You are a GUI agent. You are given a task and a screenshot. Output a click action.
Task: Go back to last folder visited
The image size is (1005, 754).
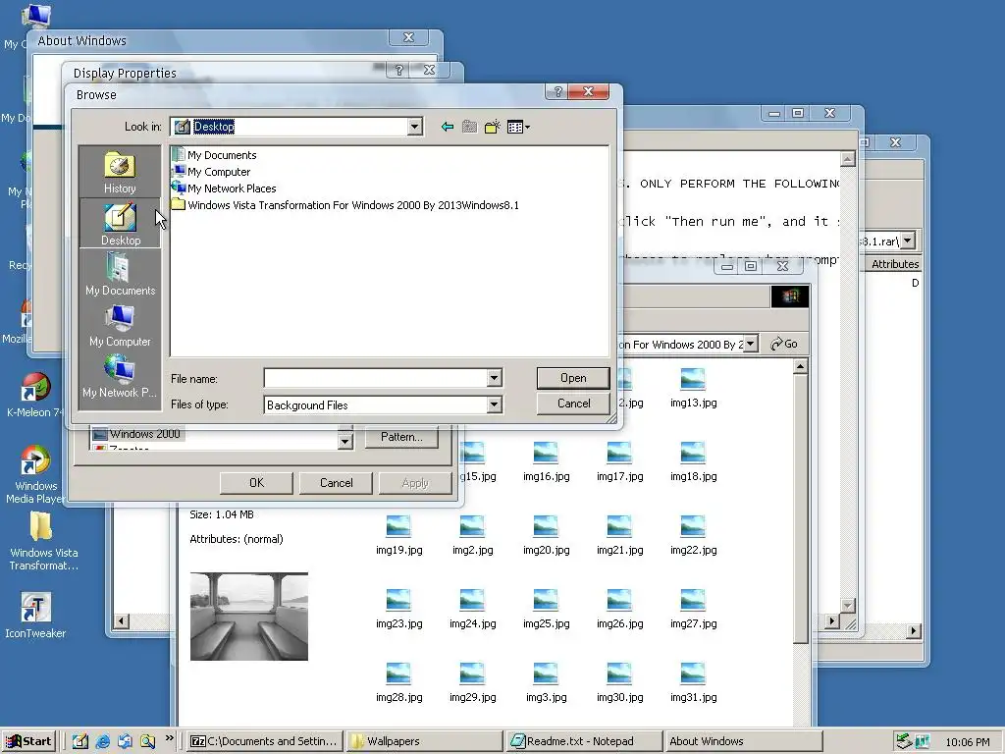[x=448, y=127]
